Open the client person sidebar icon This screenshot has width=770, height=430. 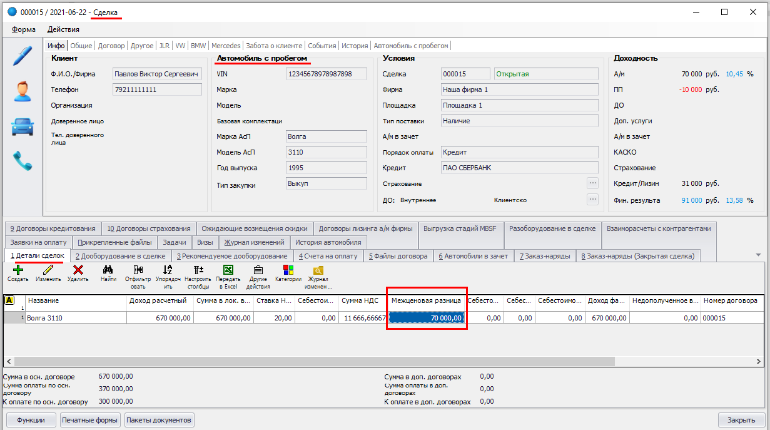23,91
